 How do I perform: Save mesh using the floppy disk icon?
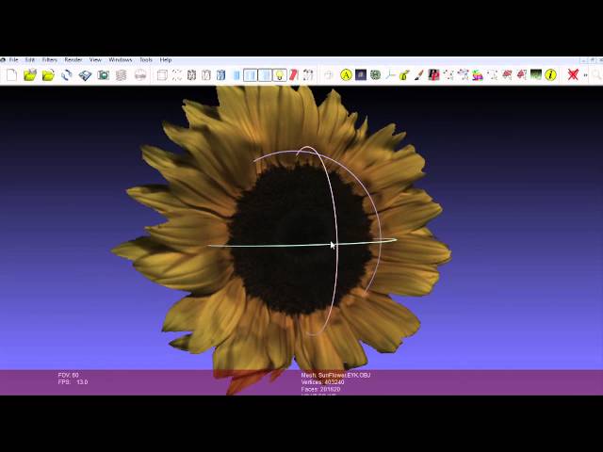(85, 74)
